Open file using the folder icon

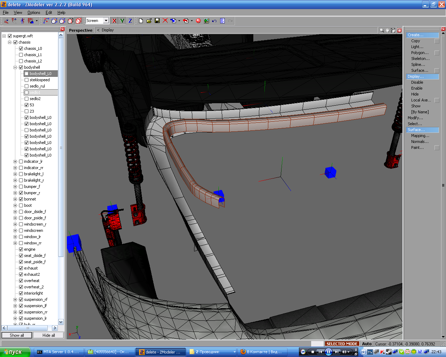click(149, 21)
